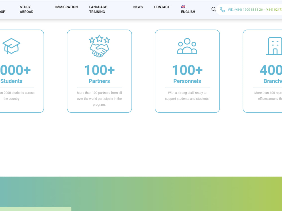The width and height of the screenshot is (282, 211).
Task: Click the people group Personnels icon
Action: click(x=187, y=46)
